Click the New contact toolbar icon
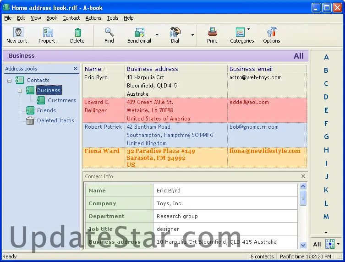Viewport: 345px width, 262px height. tap(18, 33)
